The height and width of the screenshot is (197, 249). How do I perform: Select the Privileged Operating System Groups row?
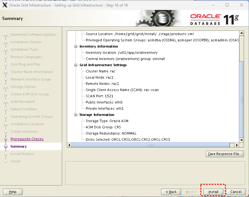[x=162, y=40]
